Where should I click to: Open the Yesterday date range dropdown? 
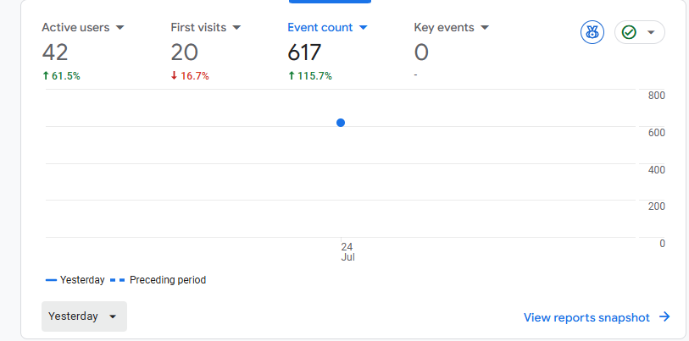pos(85,316)
